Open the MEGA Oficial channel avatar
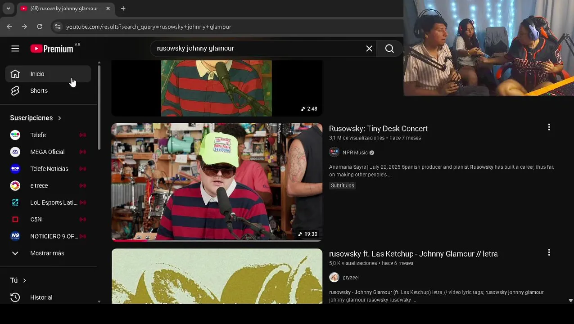The height and width of the screenshot is (324, 574). pyautogui.click(x=15, y=152)
